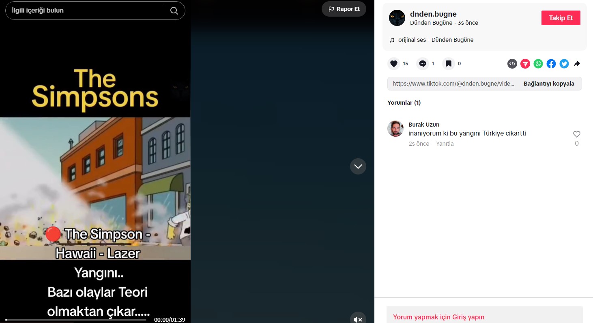
Task: Share video on Facebook
Action: 551,64
